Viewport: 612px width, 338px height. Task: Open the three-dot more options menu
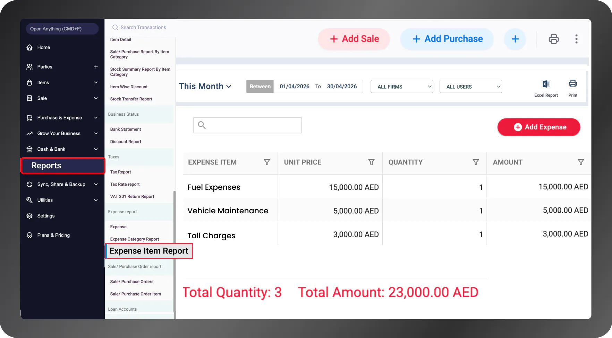576,39
